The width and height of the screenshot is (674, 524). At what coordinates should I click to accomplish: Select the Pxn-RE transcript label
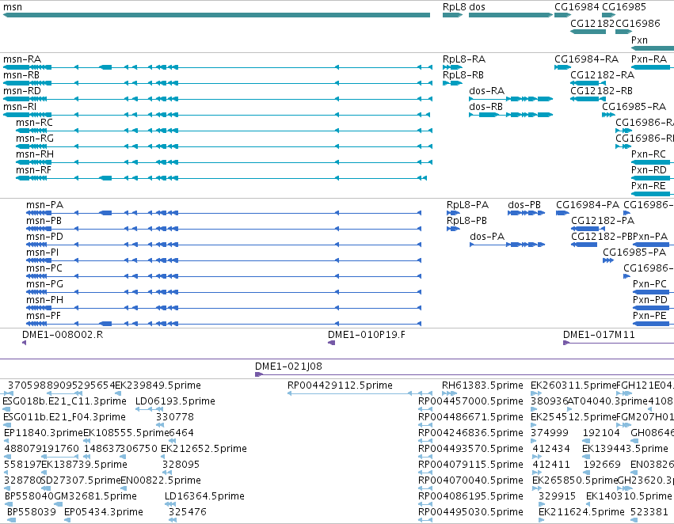[x=649, y=186]
